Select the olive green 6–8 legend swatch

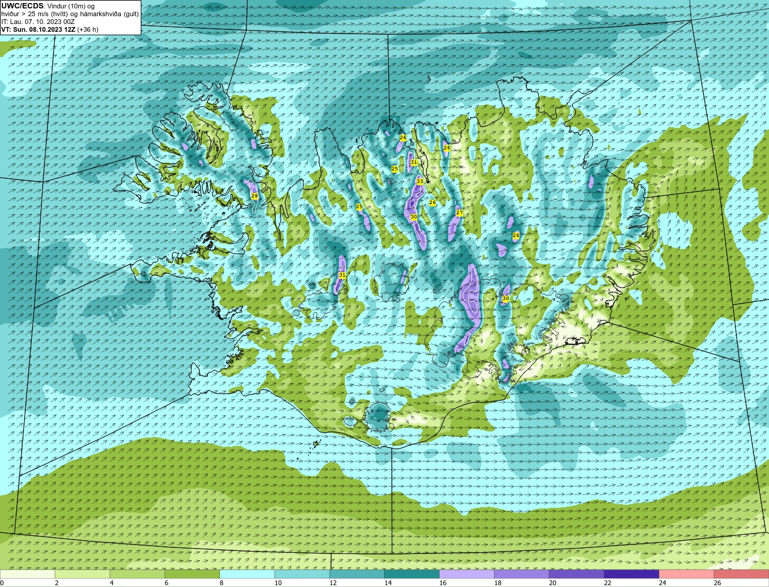[x=192, y=574]
